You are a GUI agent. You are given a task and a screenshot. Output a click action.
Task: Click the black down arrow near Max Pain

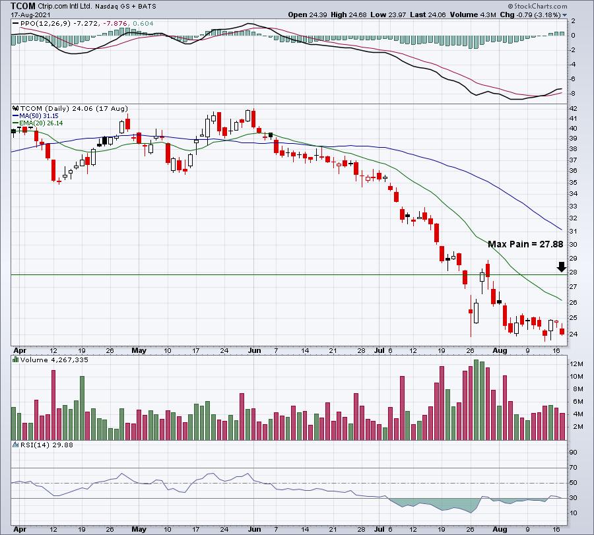pos(561,267)
